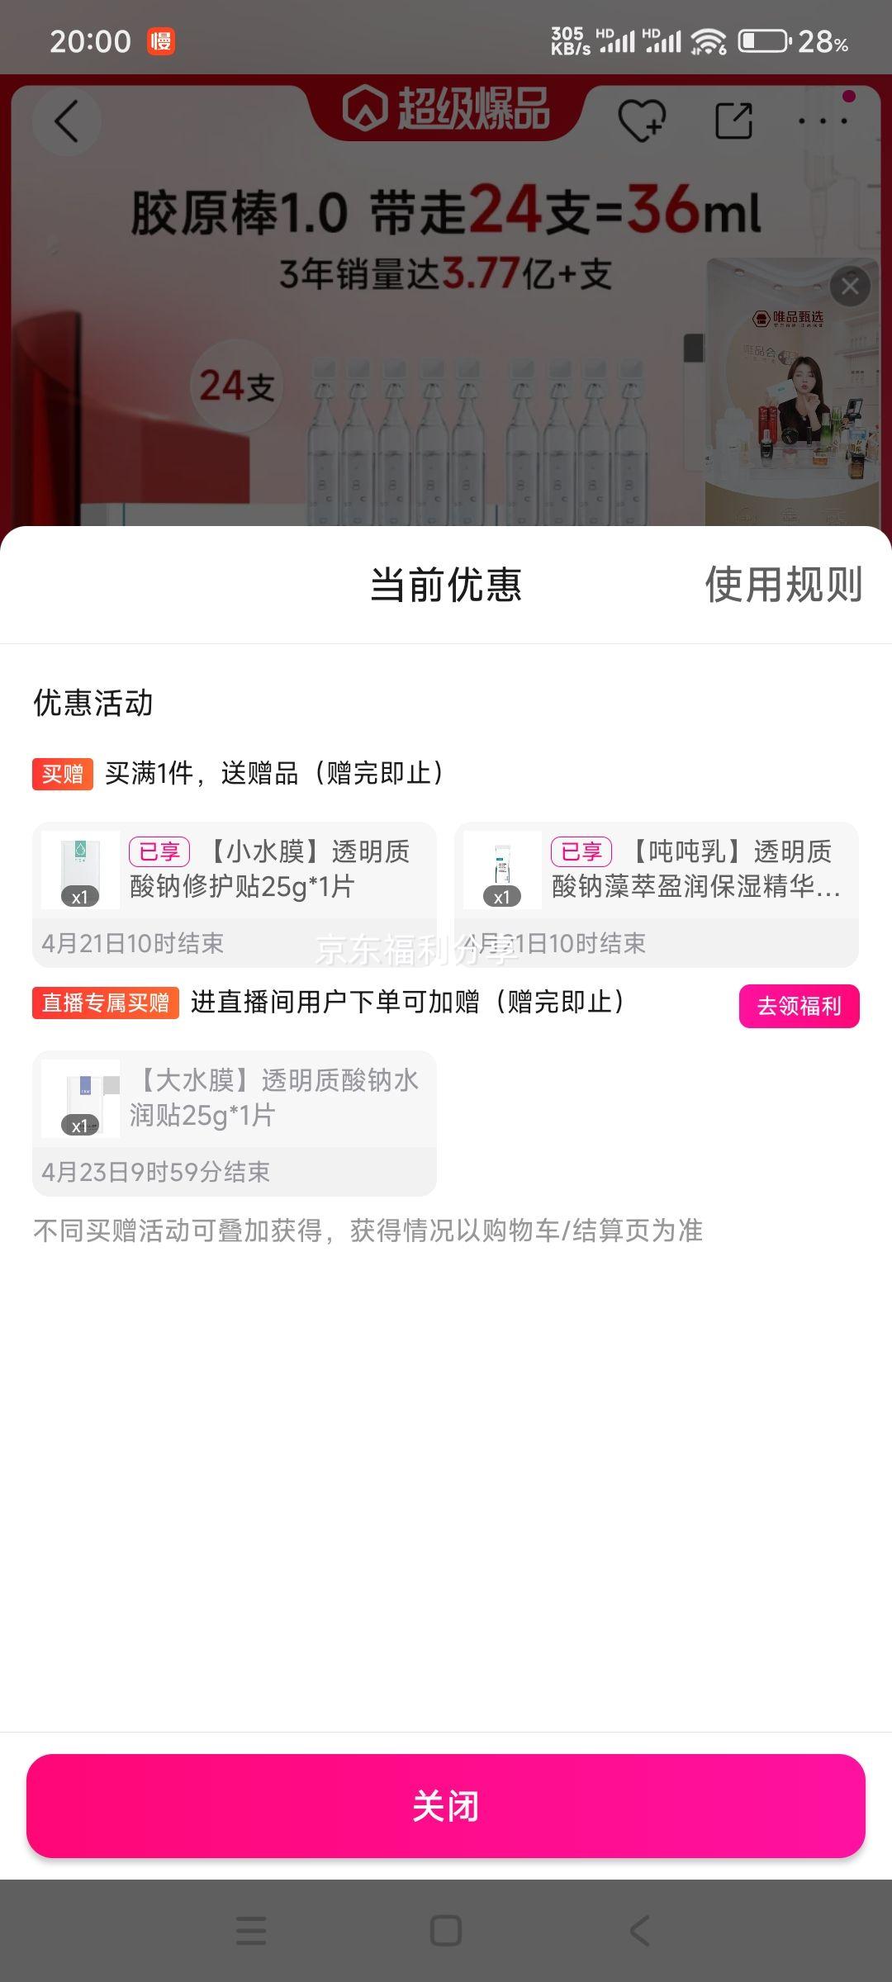Tap the back arrow icon
Image resolution: width=892 pixels, height=1982 pixels.
pos(66,122)
